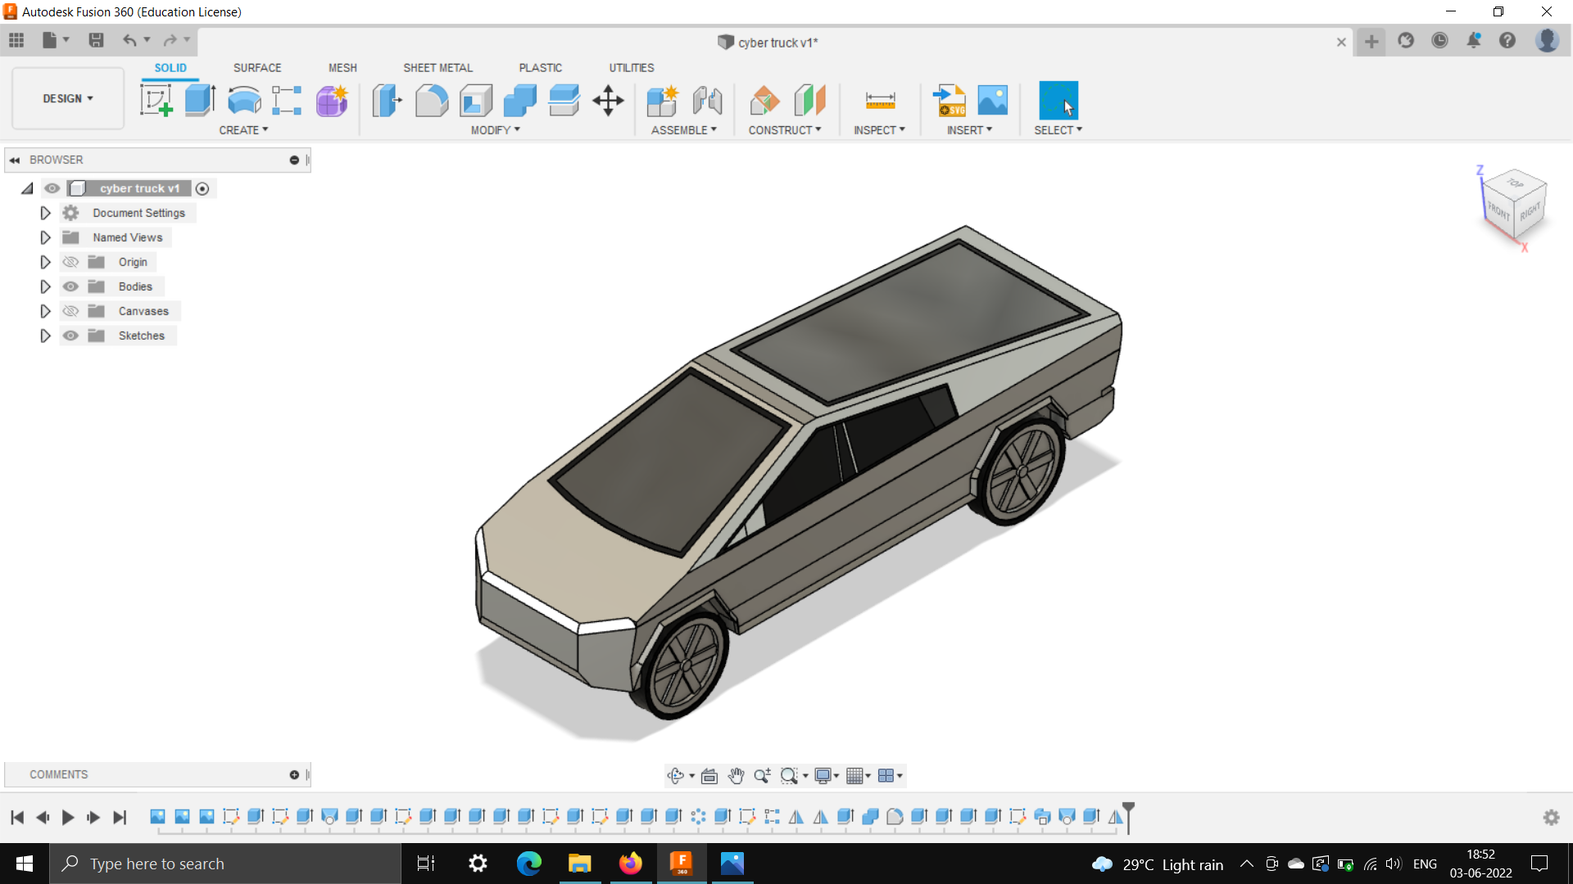Click the Move/Copy tool icon
Image resolution: width=1573 pixels, height=884 pixels.
click(608, 99)
